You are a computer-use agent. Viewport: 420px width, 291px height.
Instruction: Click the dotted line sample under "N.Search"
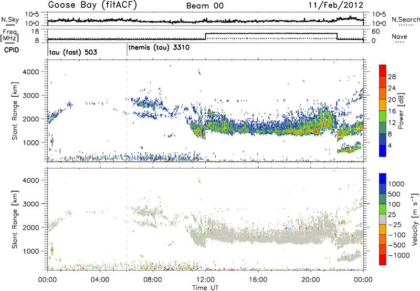(406, 25)
